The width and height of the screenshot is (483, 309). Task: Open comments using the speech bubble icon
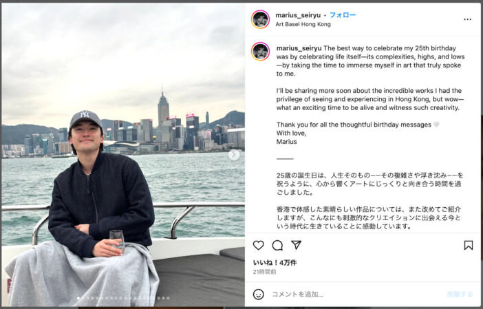[277, 245]
